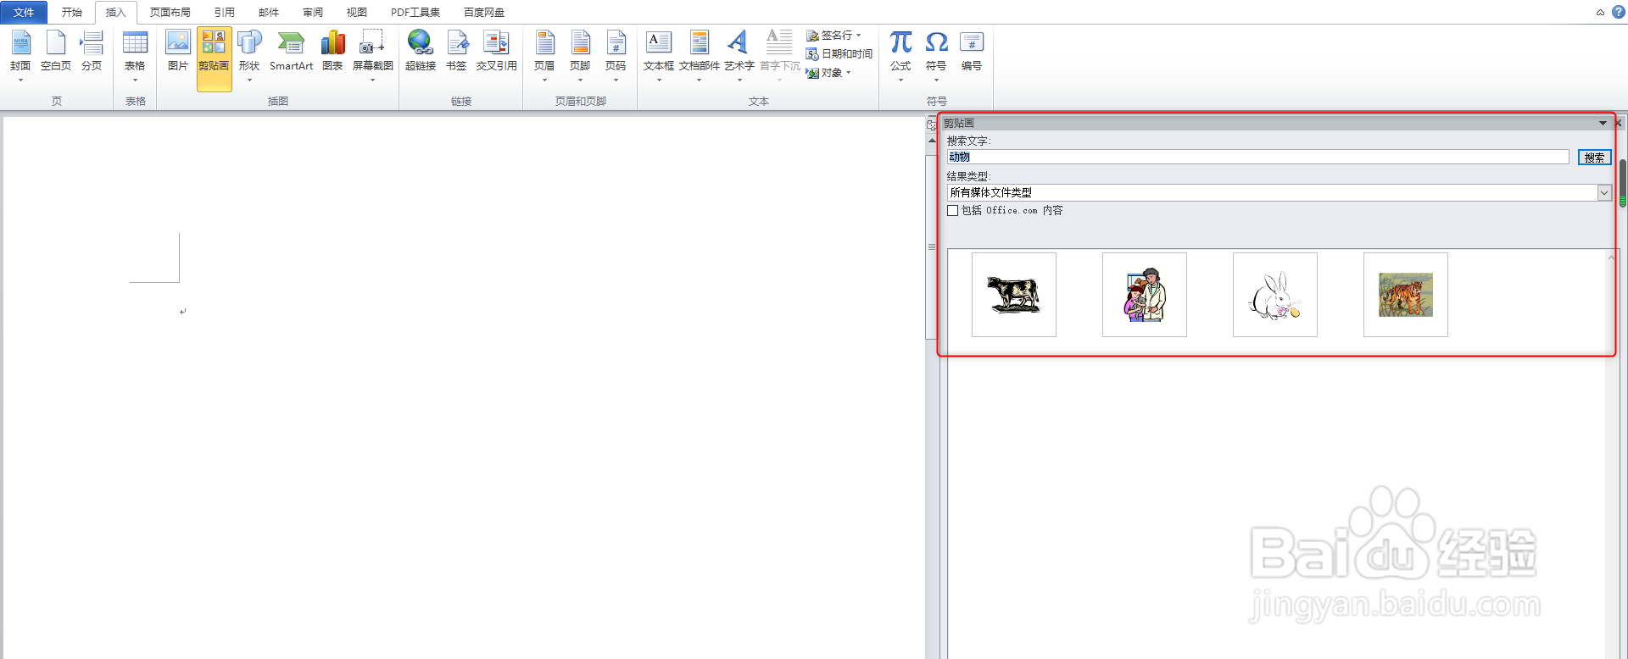Select the veterinarian clip art thumbnail
Screen dimensions: 1628x659
(x=1145, y=295)
